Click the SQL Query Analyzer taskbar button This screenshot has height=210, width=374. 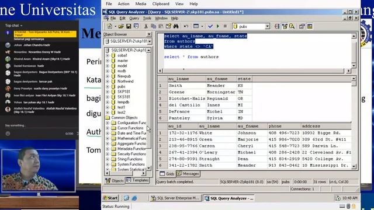pyautogui.click(x=229, y=198)
